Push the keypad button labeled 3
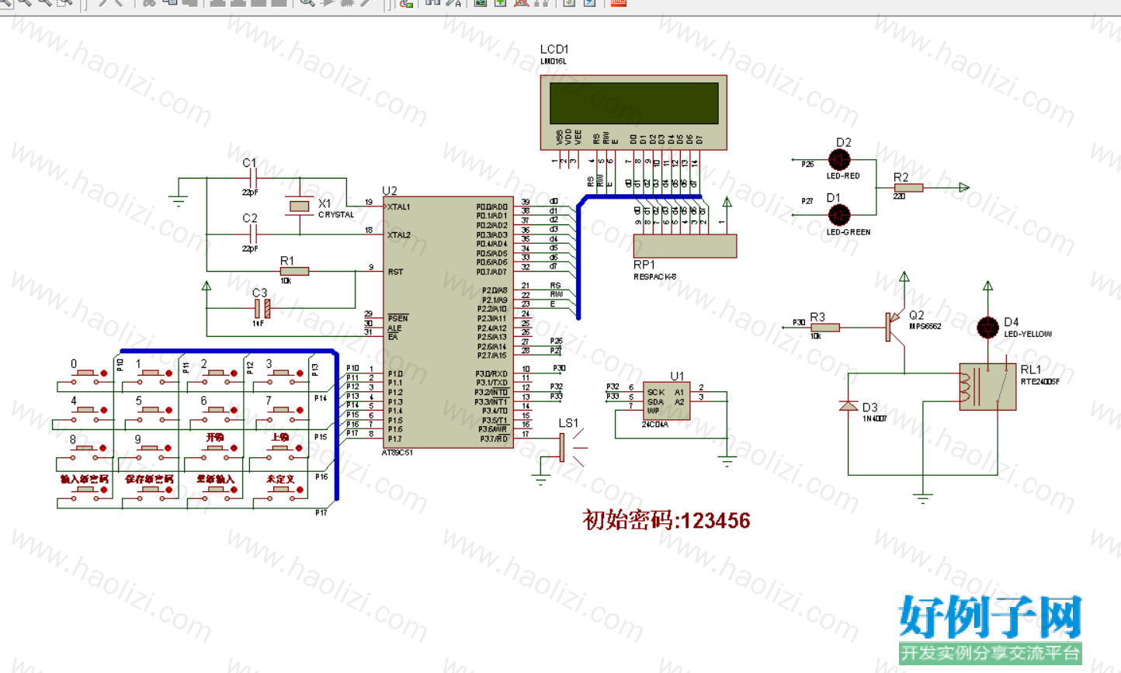The width and height of the screenshot is (1121, 673). click(x=280, y=373)
